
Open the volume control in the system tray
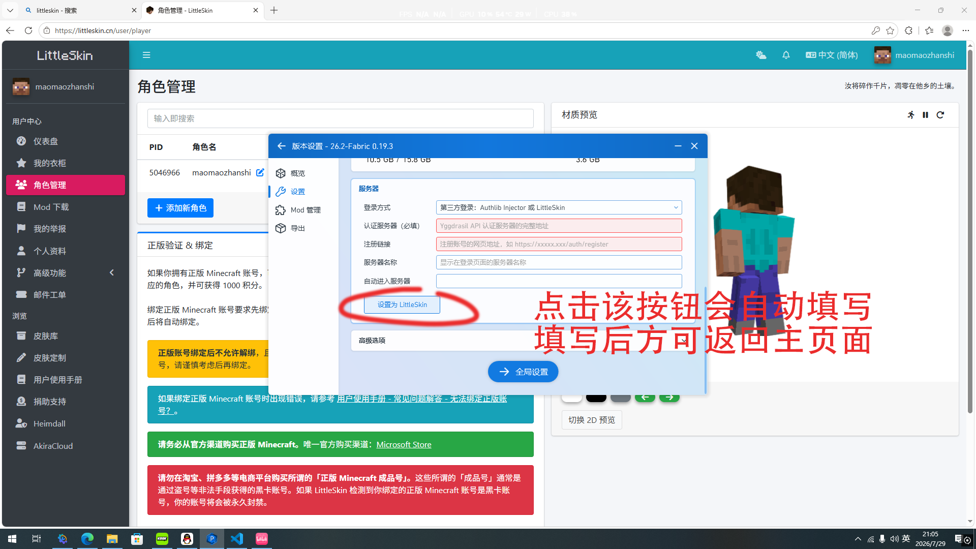point(894,539)
